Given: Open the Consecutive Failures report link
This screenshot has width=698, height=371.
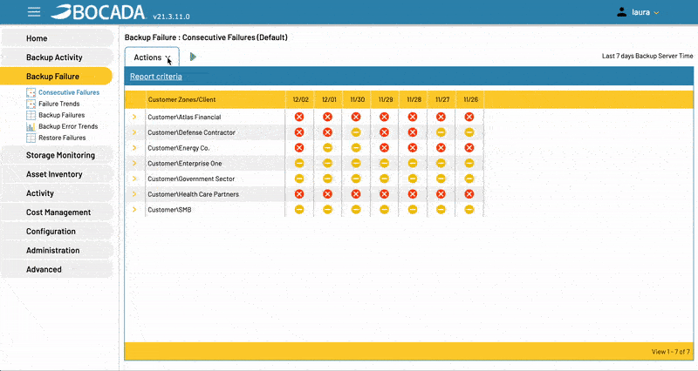Looking at the screenshot, I should (69, 92).
